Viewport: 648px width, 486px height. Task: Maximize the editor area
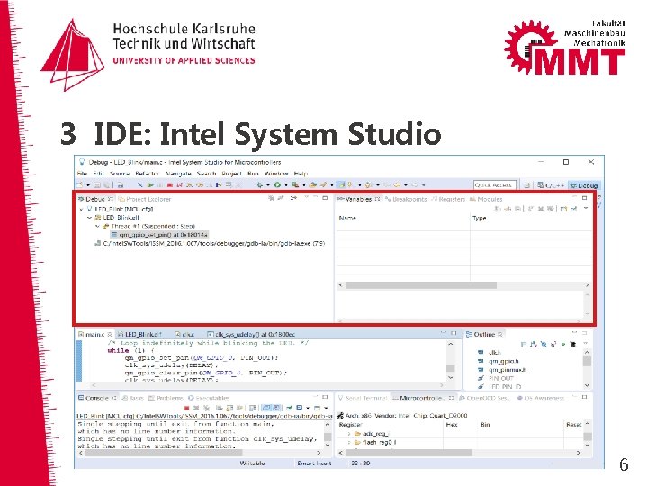coord(454,333)
